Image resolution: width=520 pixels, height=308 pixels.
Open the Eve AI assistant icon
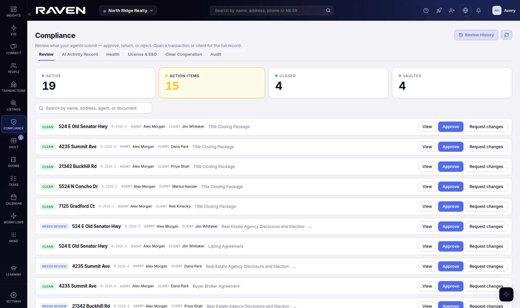tap(13, 30)
